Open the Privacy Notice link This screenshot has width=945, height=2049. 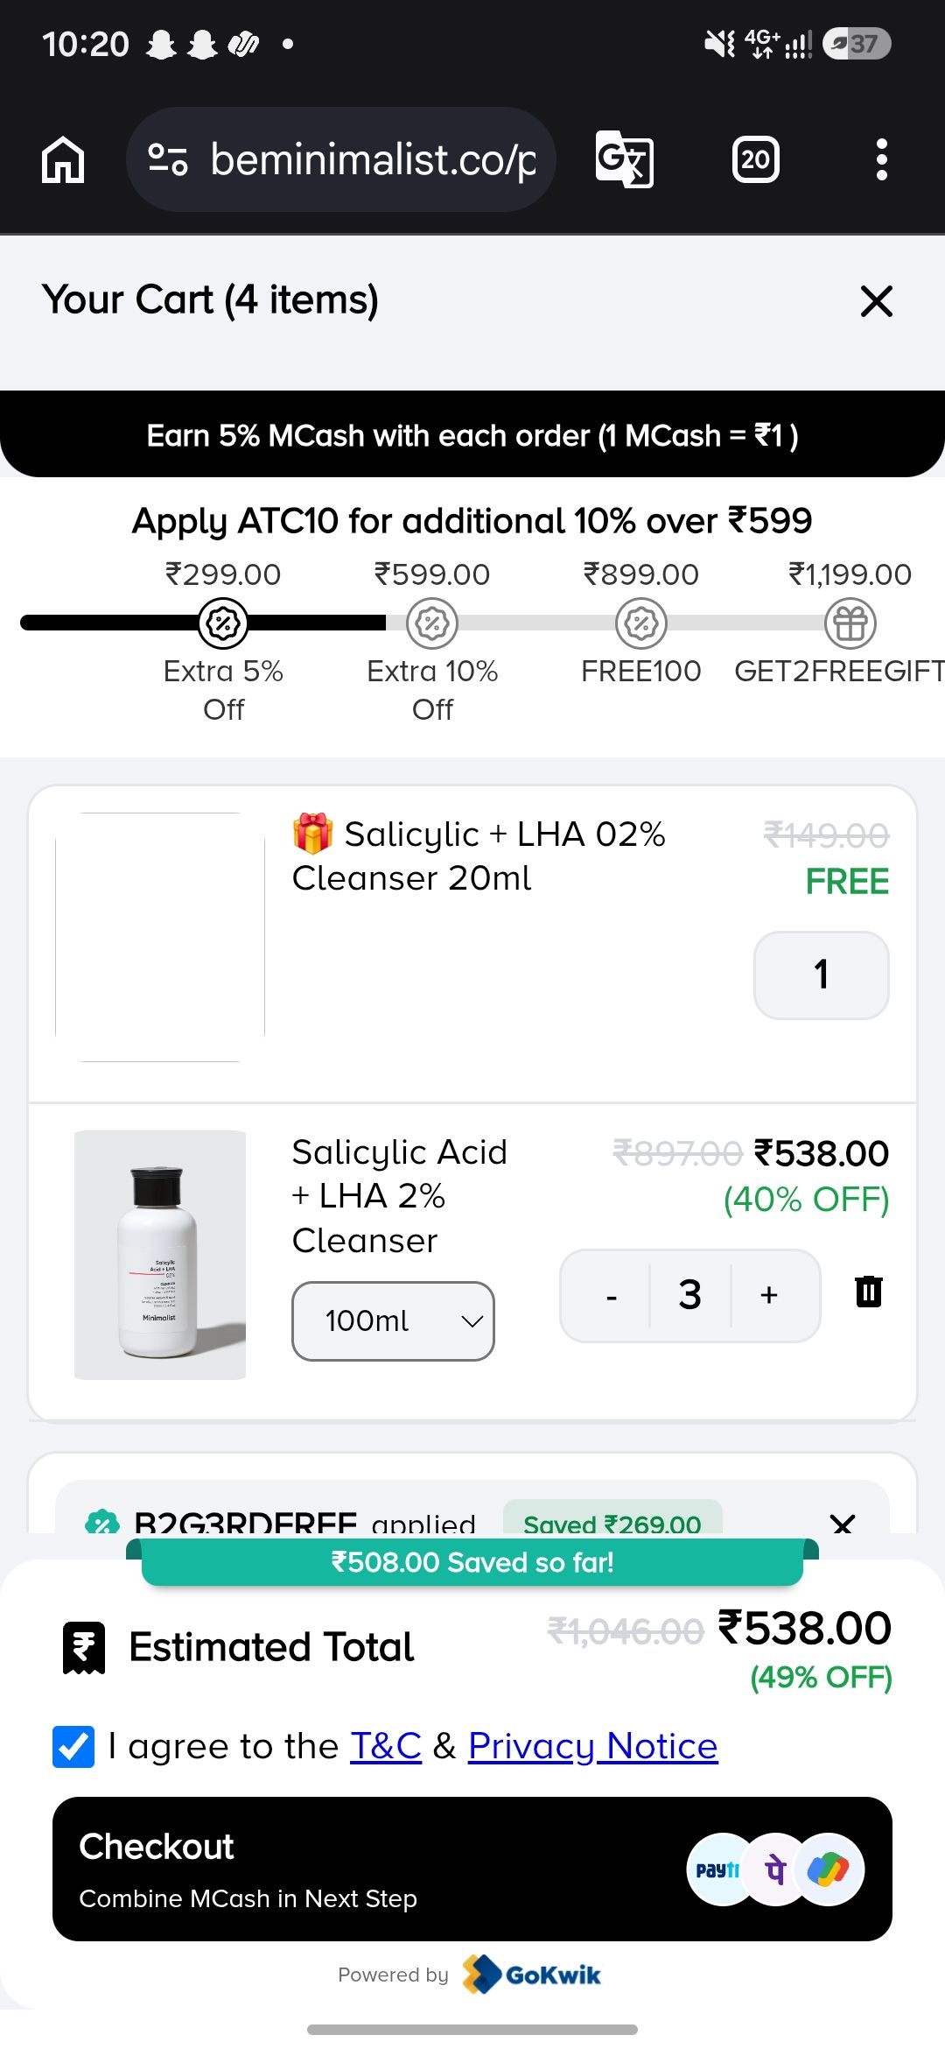593,1746
